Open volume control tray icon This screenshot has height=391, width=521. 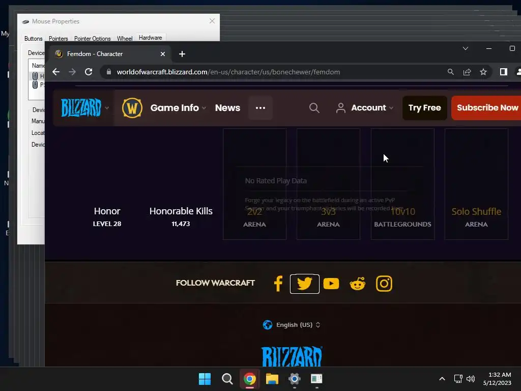471,379
